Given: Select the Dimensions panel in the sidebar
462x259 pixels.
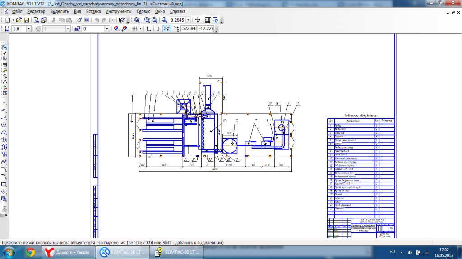Looking at the screenshot, I should coord(5,53).
